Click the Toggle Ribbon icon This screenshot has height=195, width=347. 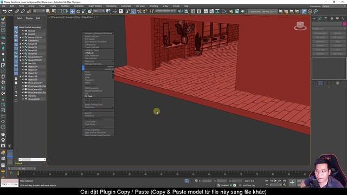[x=206, y=11]
